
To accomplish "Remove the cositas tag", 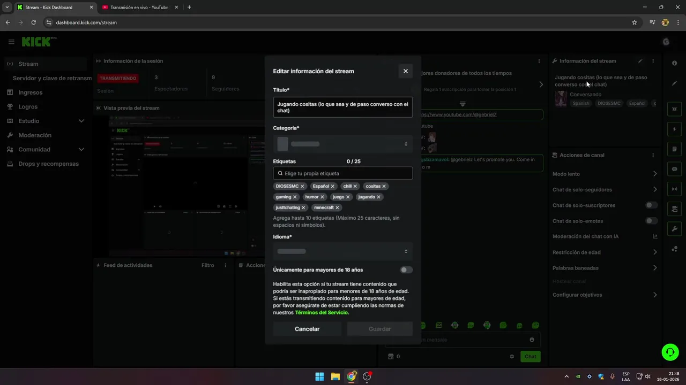I will pos(384,186).
